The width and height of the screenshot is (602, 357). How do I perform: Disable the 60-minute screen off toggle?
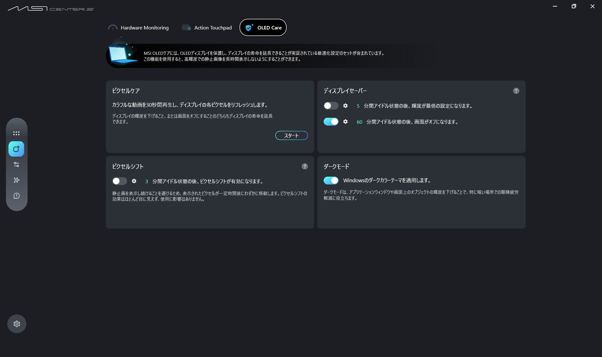tap(331, 122)
